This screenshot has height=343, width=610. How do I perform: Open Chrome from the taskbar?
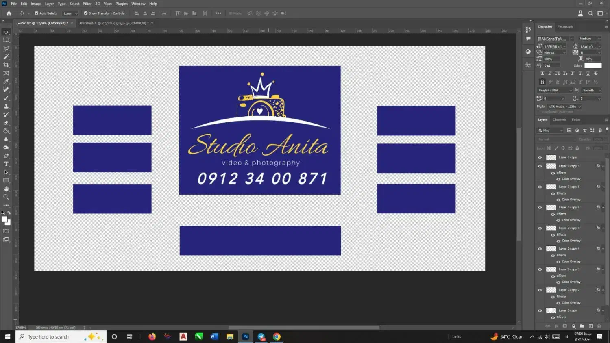click(277, 336)
